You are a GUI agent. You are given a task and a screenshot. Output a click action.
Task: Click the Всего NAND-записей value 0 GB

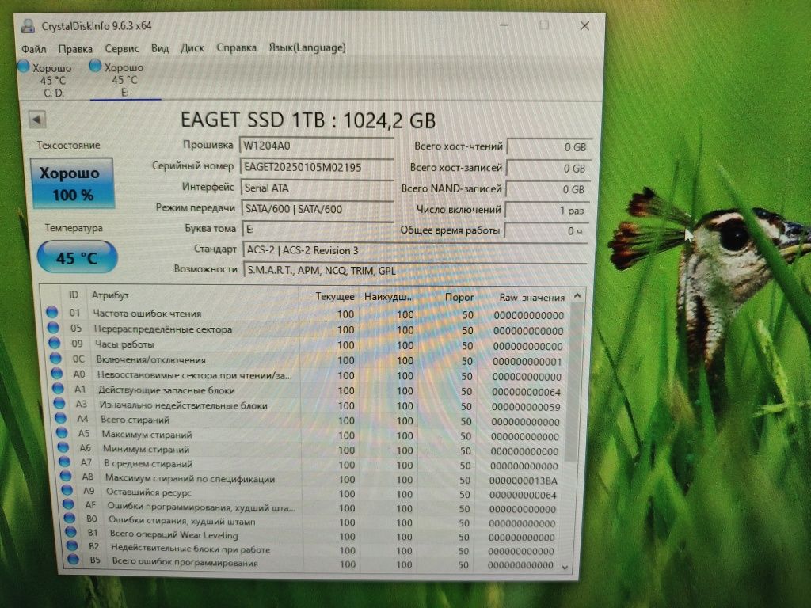(548, 190)
